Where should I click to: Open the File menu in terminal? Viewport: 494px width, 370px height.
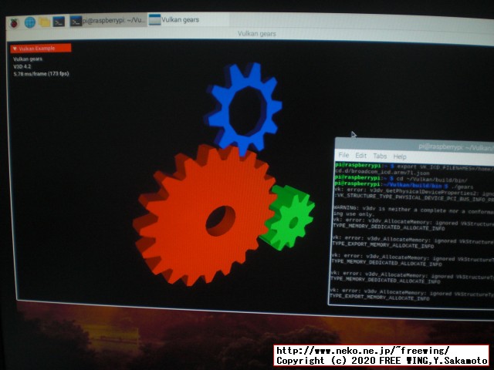click(343, 155)
